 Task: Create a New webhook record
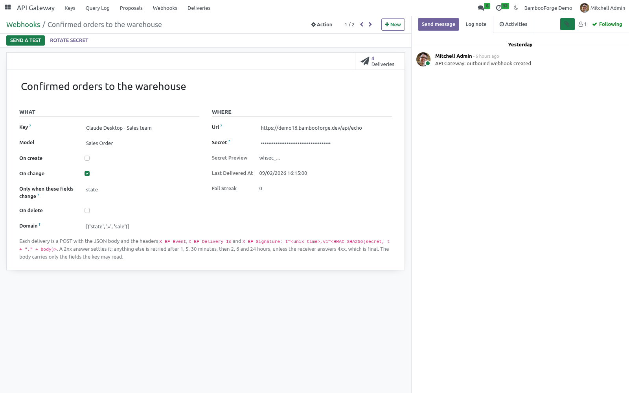point(393,24)
